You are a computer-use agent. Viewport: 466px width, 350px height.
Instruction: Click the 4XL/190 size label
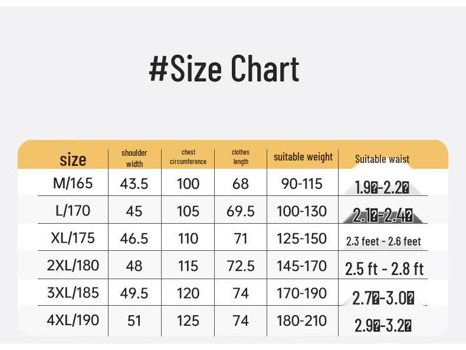(x=73, y=320)
